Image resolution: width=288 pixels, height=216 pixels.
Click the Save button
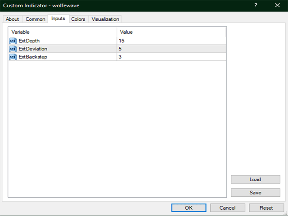click(256, 193)
